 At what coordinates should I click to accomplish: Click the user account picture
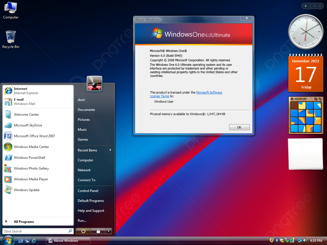pos(95,84)
